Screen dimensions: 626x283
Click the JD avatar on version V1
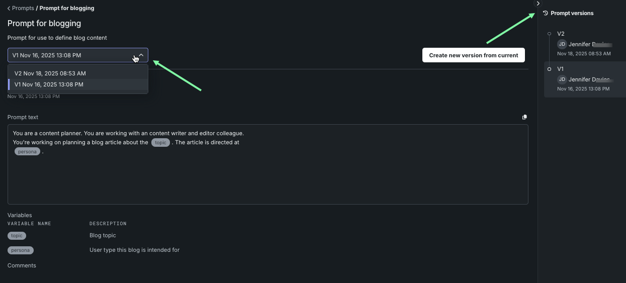click(562, 79)
